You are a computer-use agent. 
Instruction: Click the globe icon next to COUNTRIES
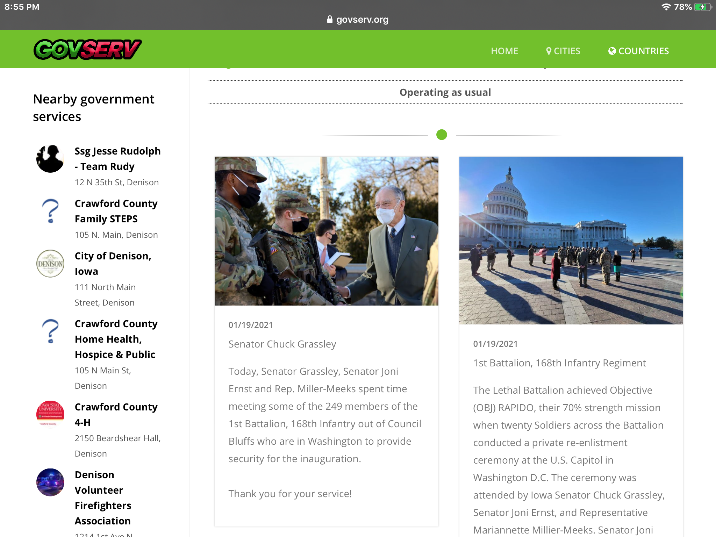click(612, 51)
